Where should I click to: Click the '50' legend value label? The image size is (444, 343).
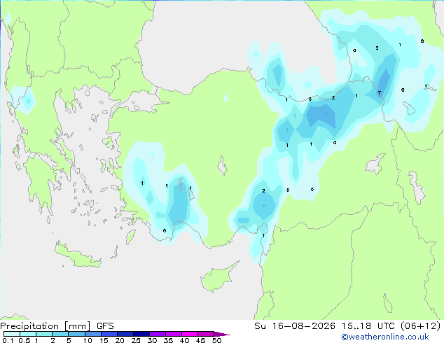point(217,340)
